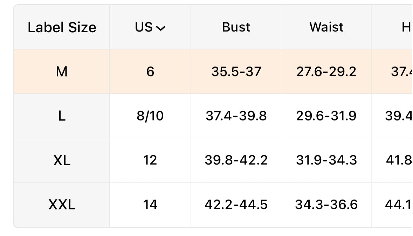Viewport: 413px width, 236px height.
Task: Select the L label size cell
Action: click(62, 116)
